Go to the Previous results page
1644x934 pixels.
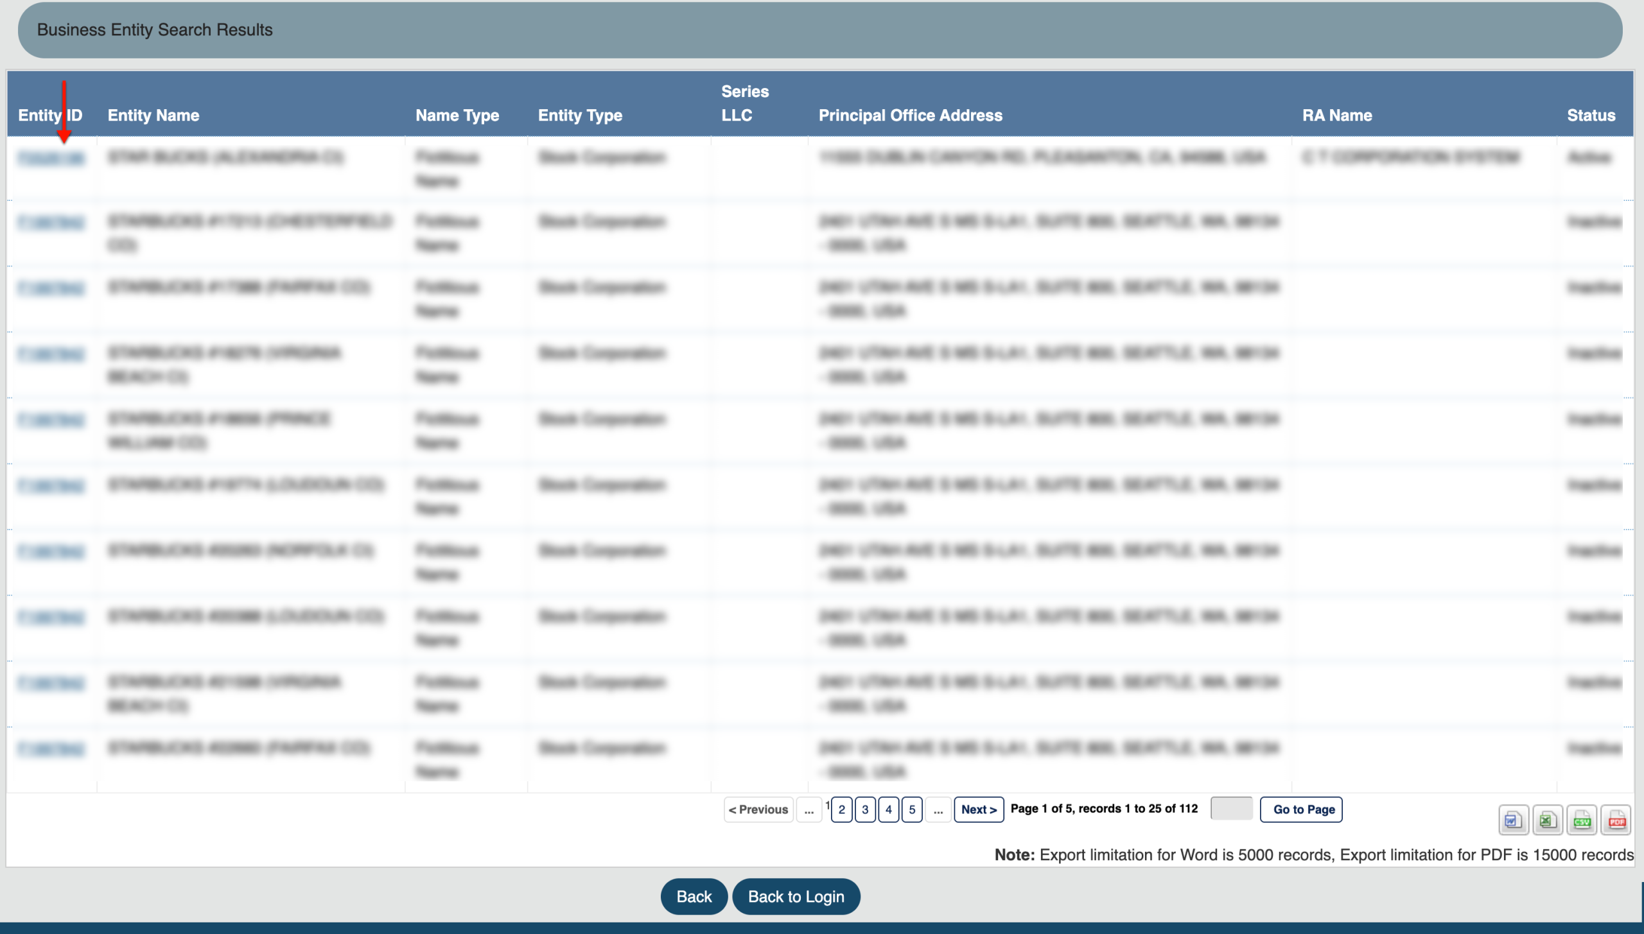pos(758,809)
